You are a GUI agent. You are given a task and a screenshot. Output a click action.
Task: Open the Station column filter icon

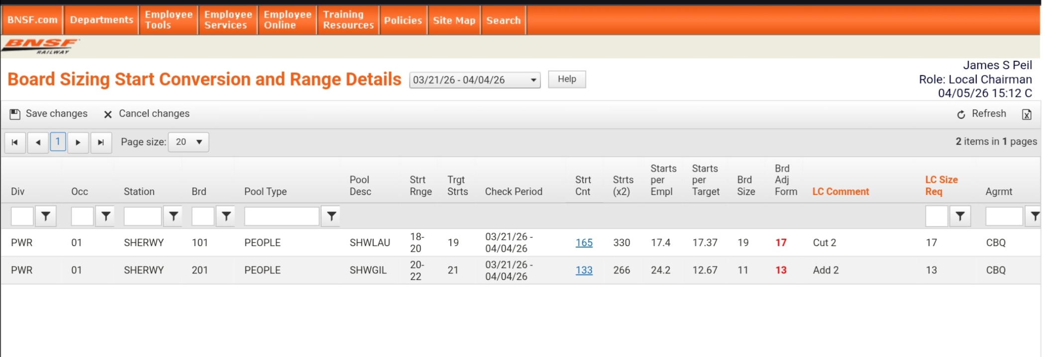tap(173, 216)
